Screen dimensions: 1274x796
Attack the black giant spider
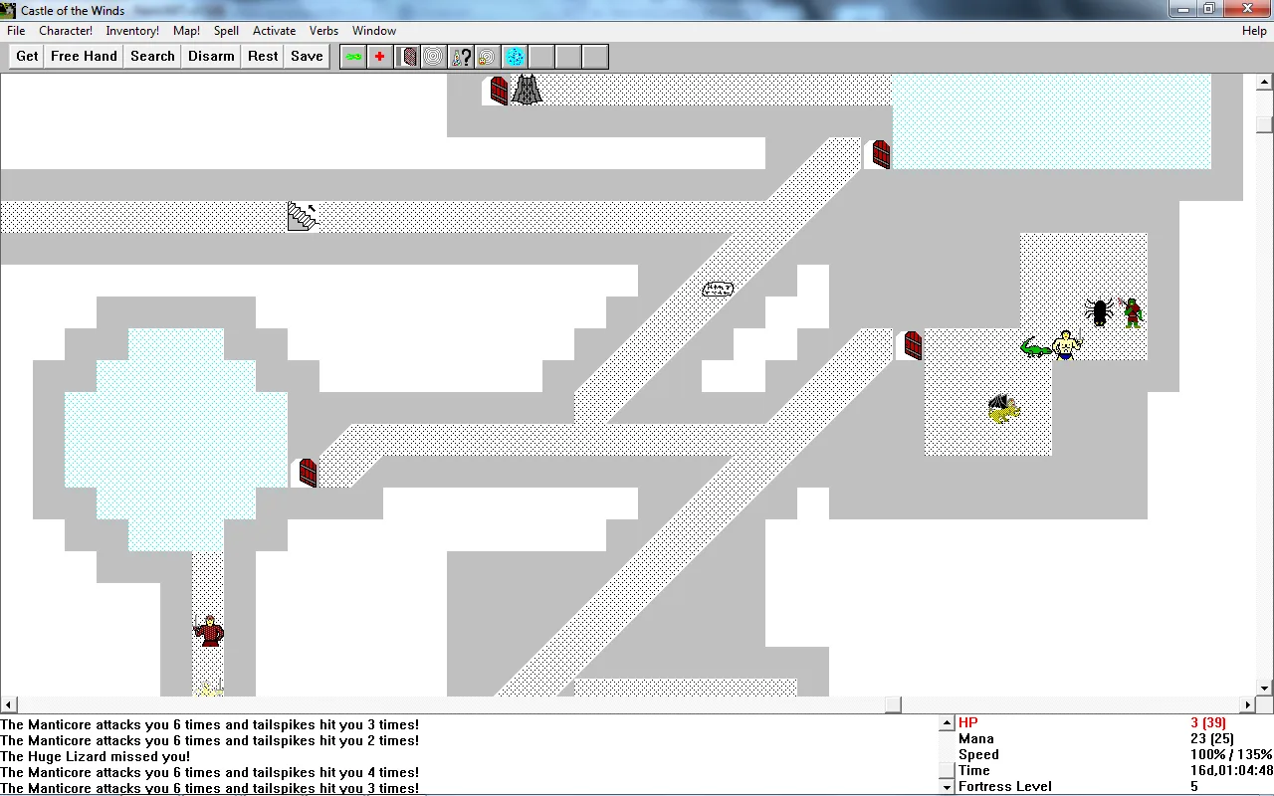point(1099,311)
